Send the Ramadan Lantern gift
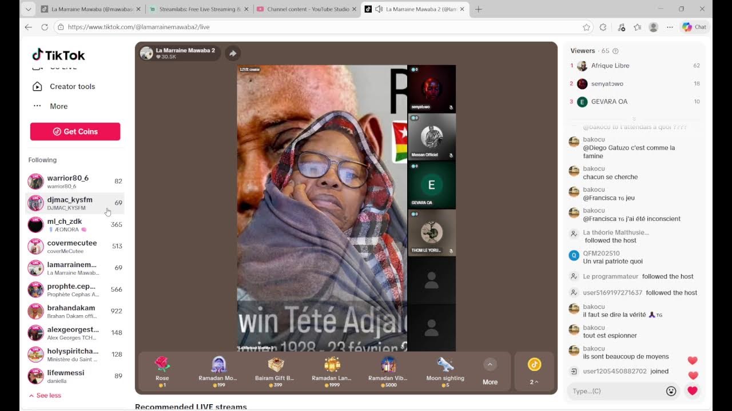This screenshot has height=411, width=732. [332, 372]
